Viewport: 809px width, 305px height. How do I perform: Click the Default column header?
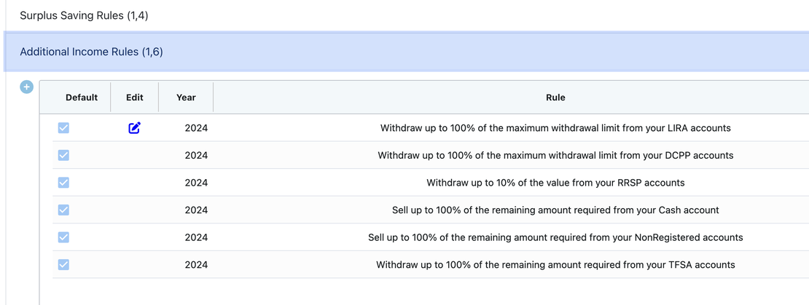(82, 98)
